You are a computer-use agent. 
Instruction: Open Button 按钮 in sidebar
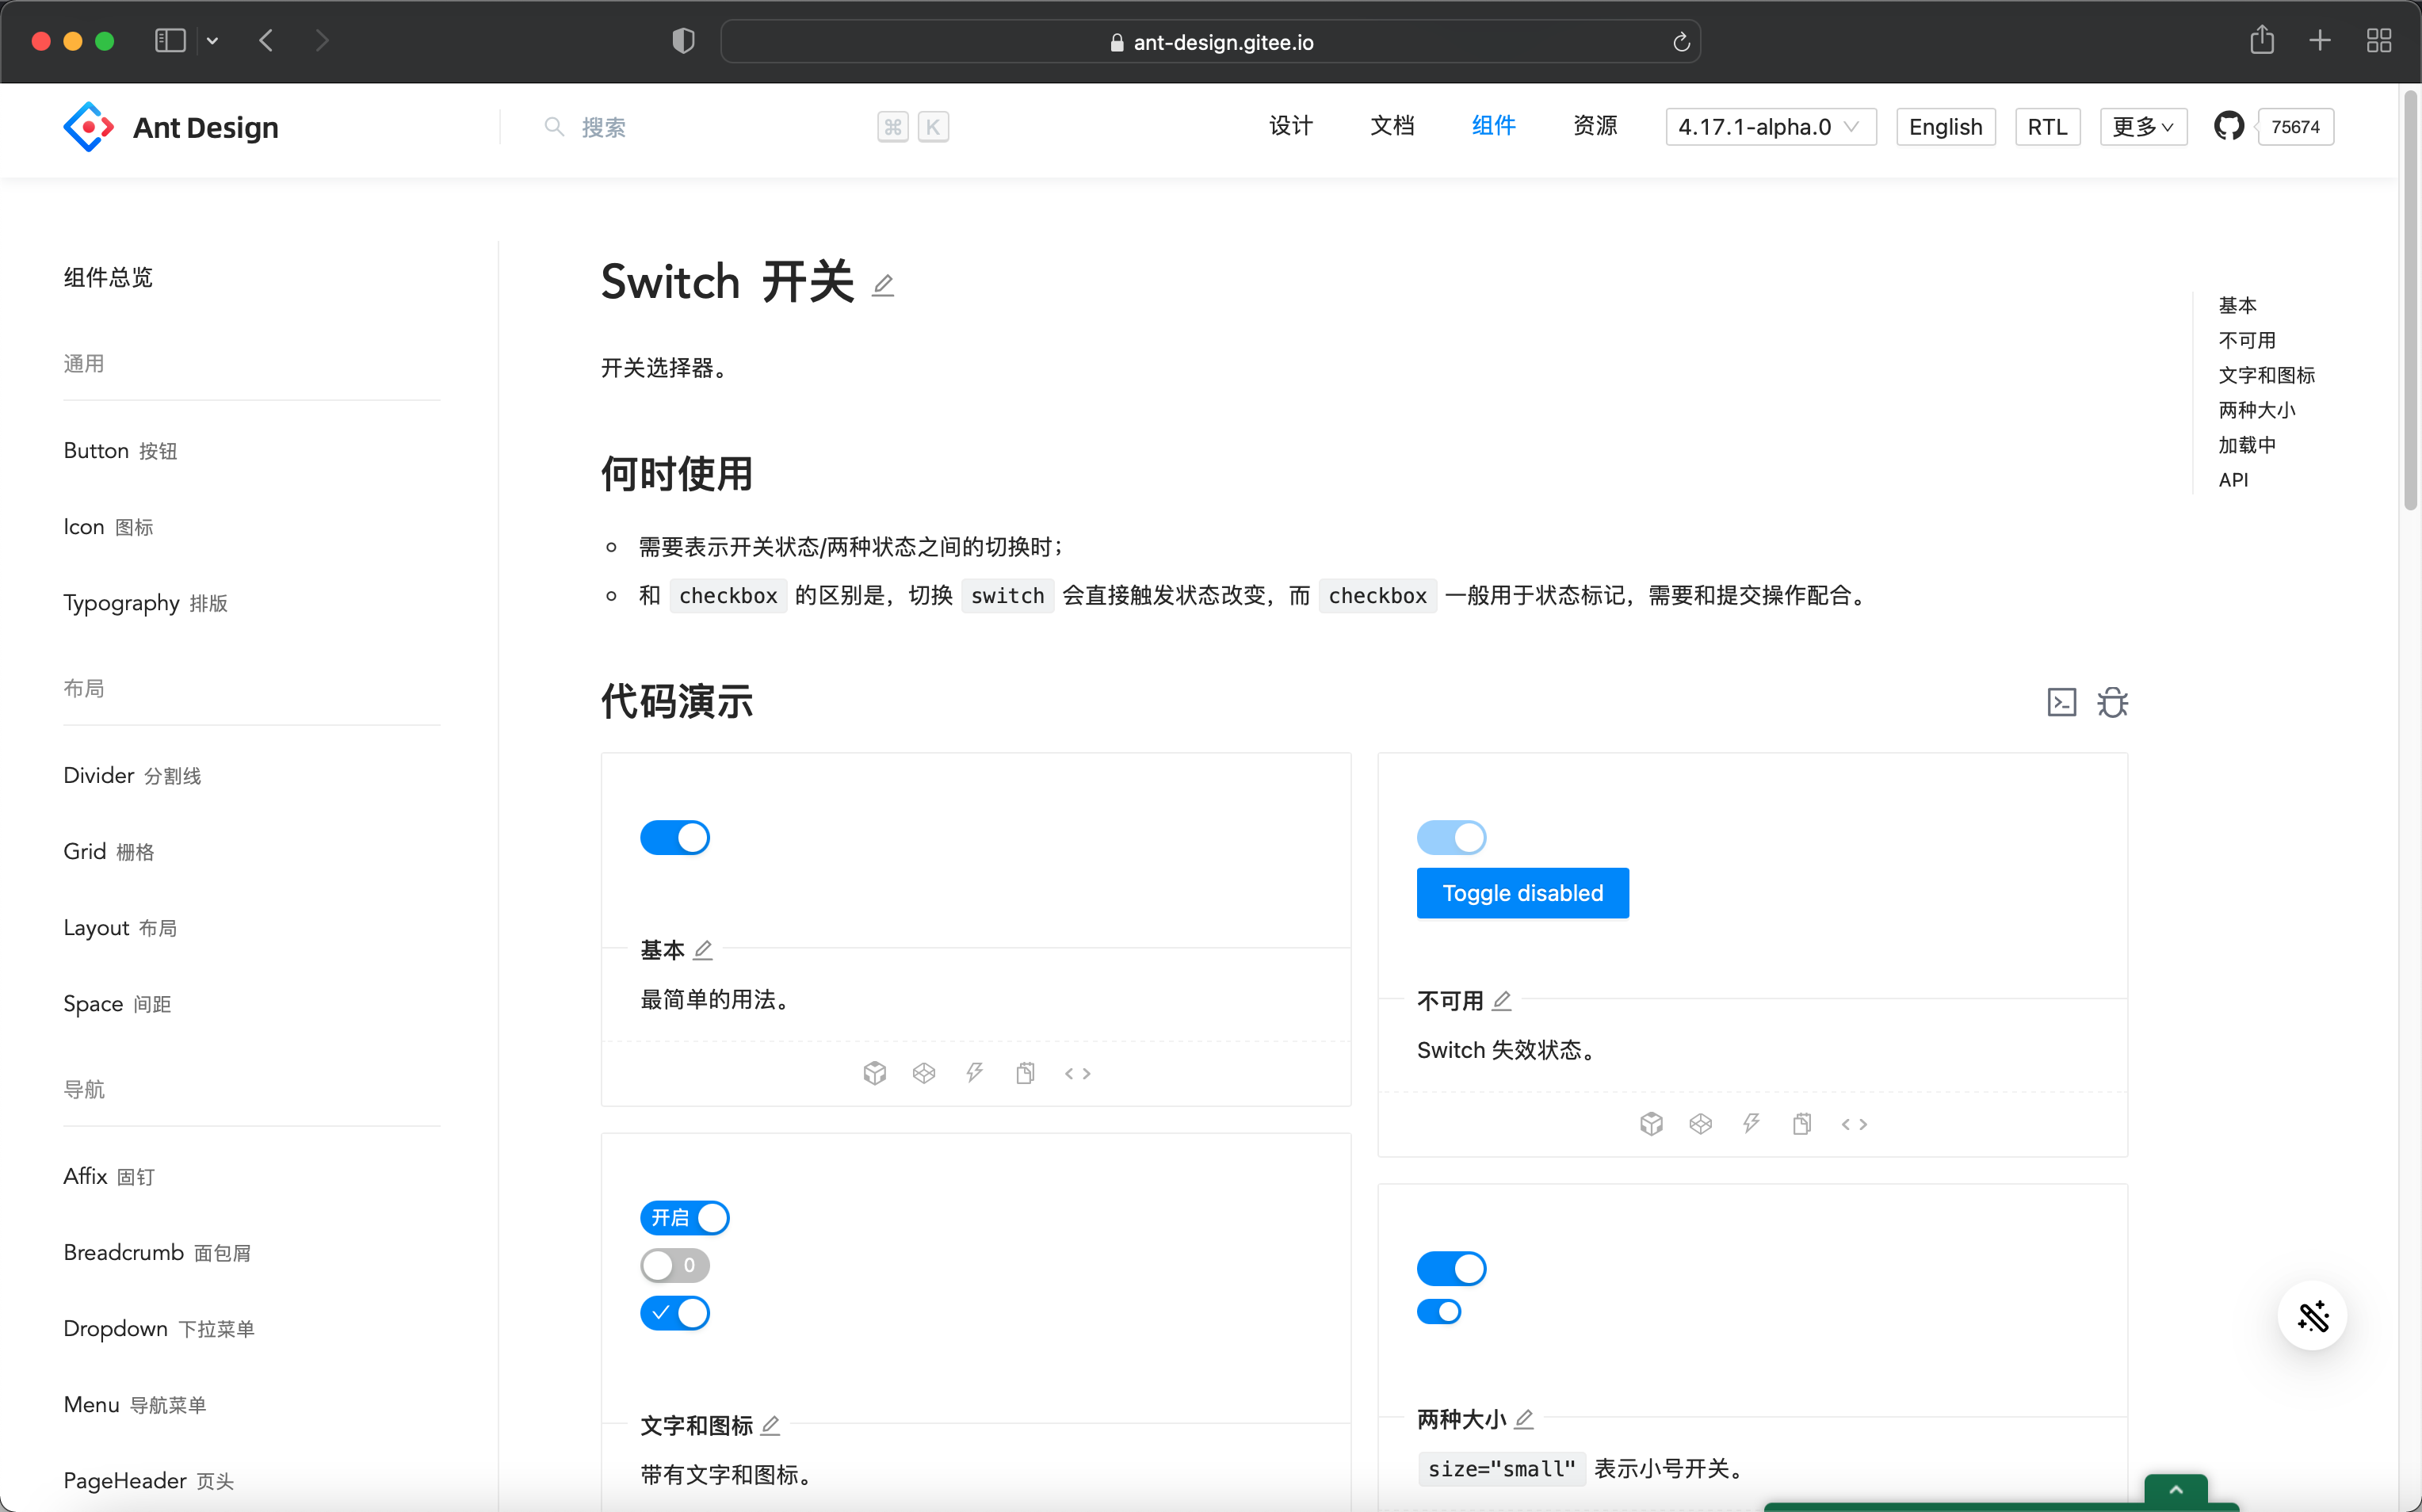pos(120,451)
